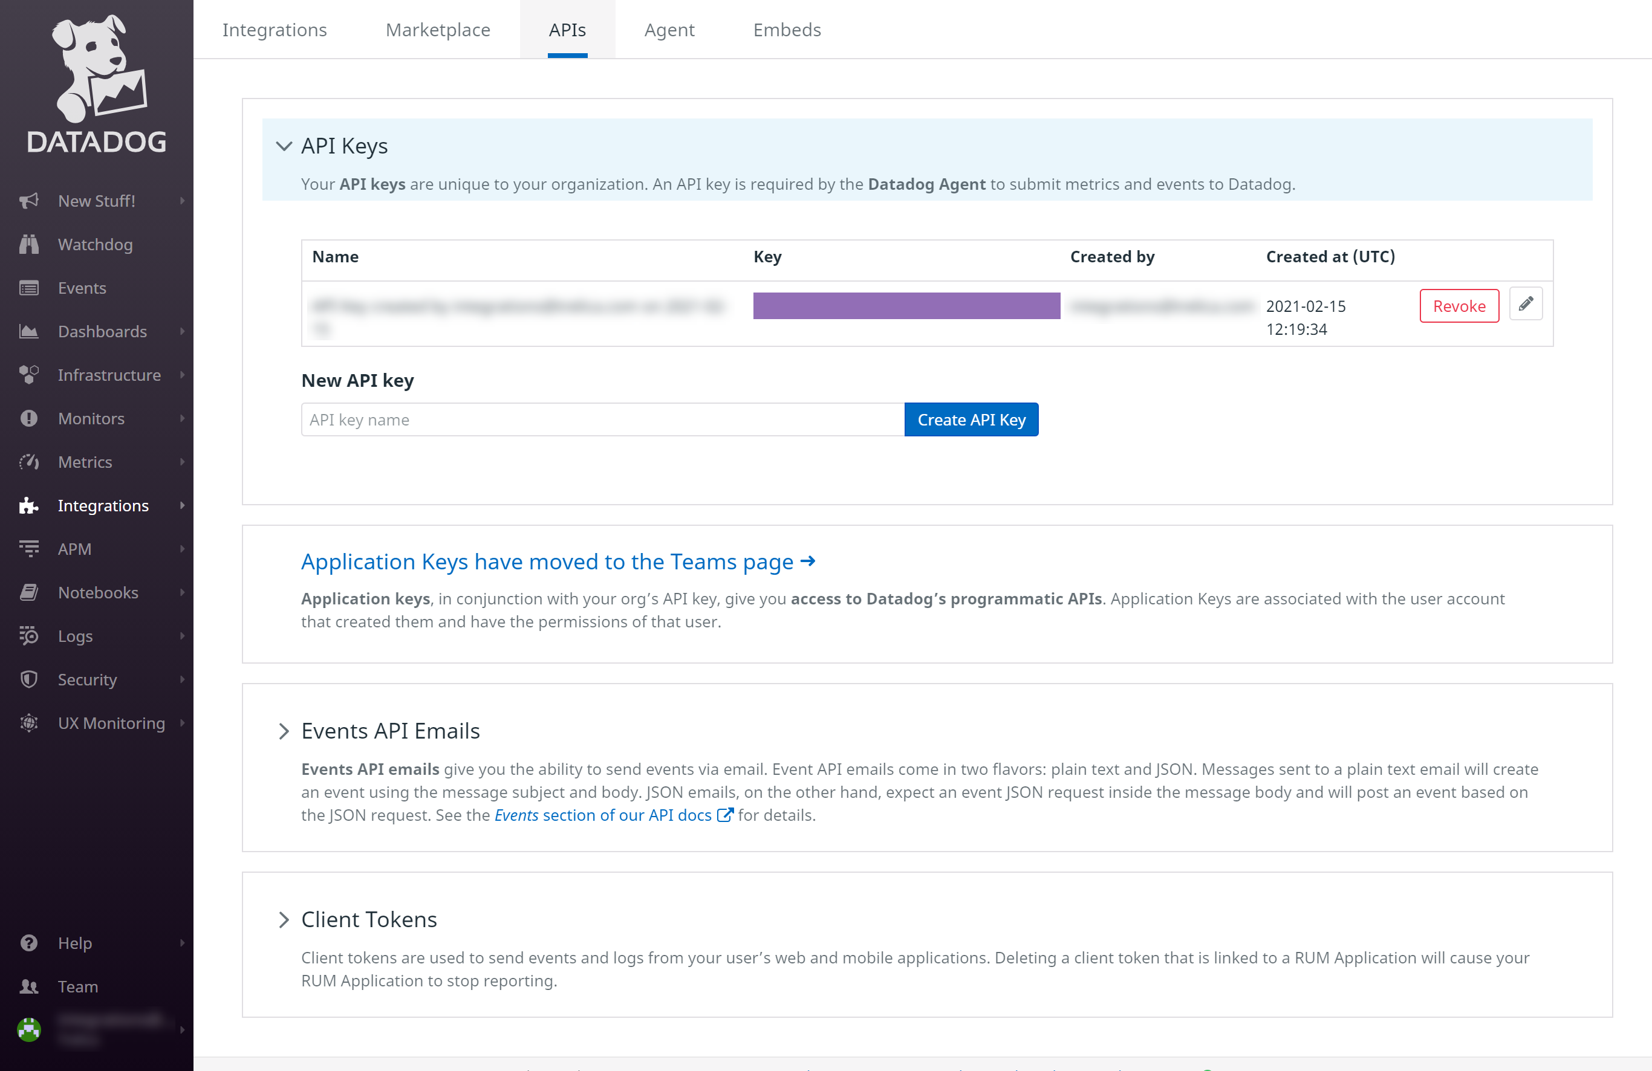Expand the Security submenu arrow
The width and height of the screenshot is (1652, 1071).
click(x=182, y=680)
